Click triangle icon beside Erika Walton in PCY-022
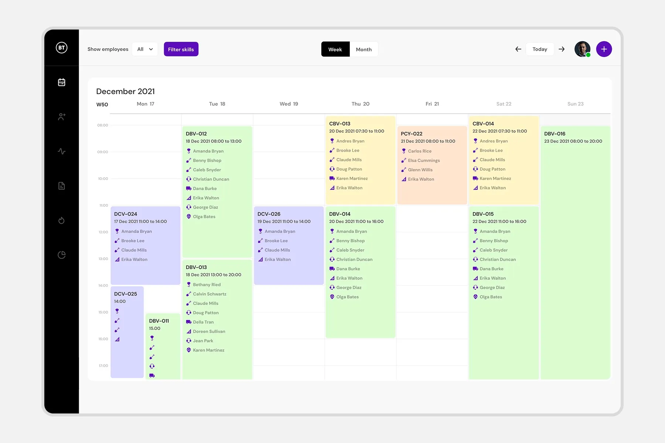Image resolution: width=665 pixels, height=443 pixels. pos(404,179)
